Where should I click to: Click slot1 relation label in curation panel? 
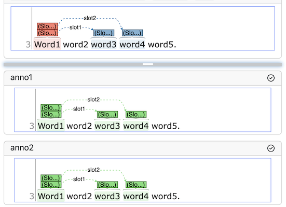click(x=75, y=27)
